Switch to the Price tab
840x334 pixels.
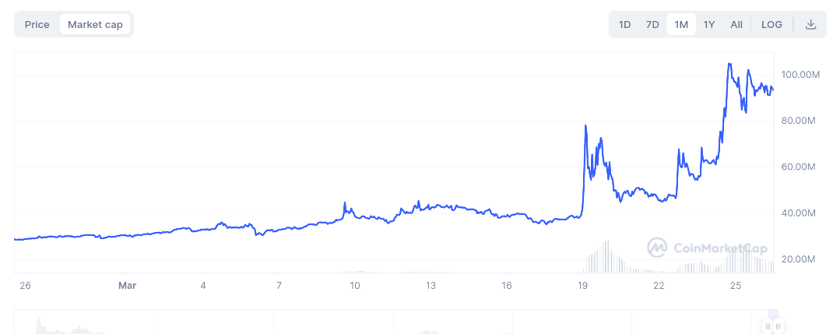[x=37, y=24]
